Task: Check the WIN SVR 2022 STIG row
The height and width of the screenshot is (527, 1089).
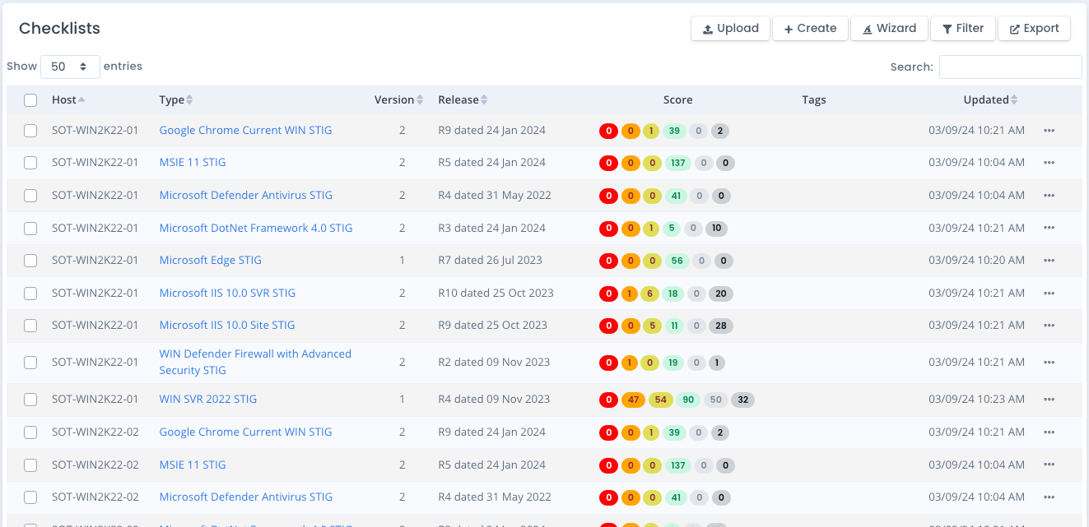Action: tap(30, 400)
